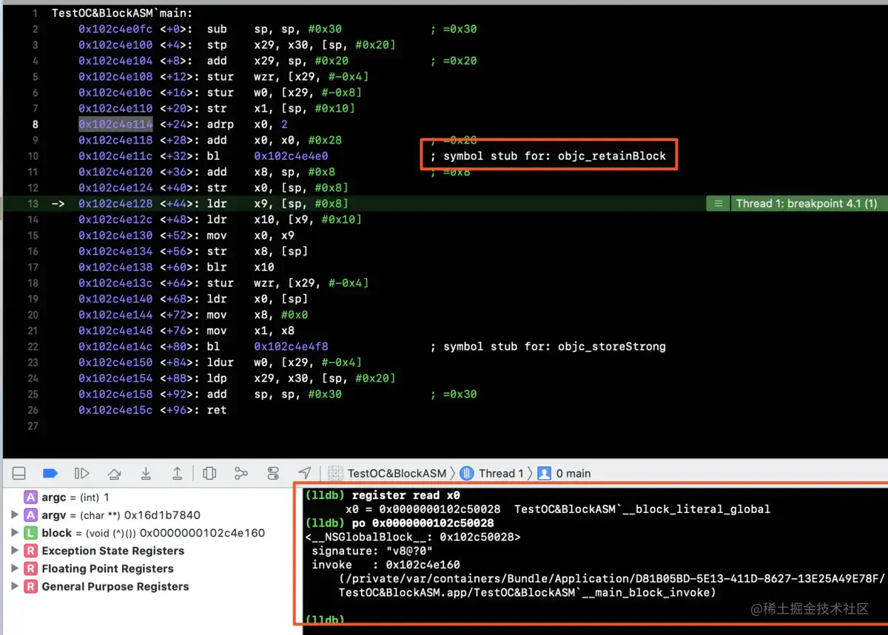This screenshot has width=888, height=635.
Task: Expand Exception State Registers
Action: coord(16,551)
